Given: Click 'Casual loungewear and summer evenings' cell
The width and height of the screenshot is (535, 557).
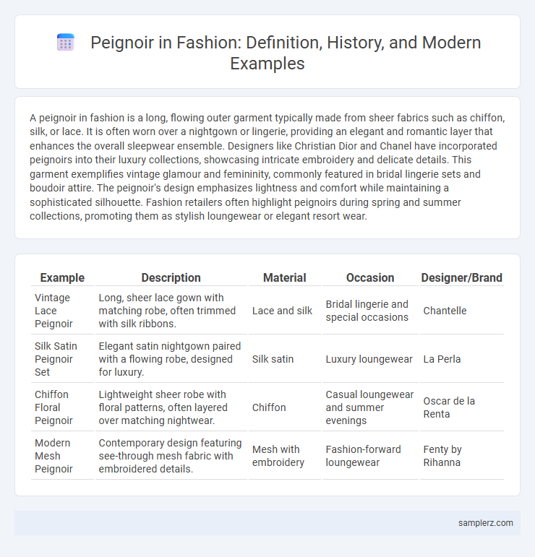Looking at the screenshot, I should coord(370,407).
